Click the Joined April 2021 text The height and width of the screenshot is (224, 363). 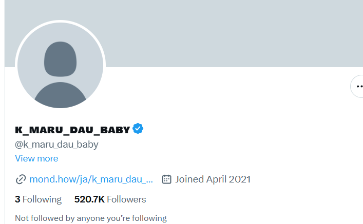tap(213, 179)
